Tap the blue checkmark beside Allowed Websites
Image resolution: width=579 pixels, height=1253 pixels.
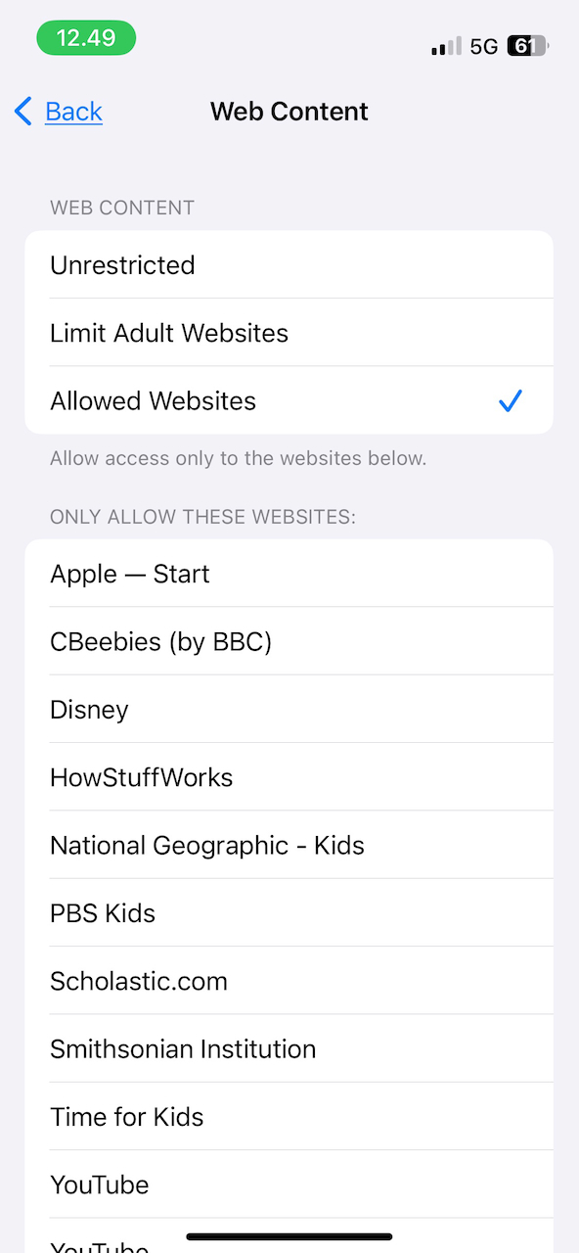tap(511, 400)
